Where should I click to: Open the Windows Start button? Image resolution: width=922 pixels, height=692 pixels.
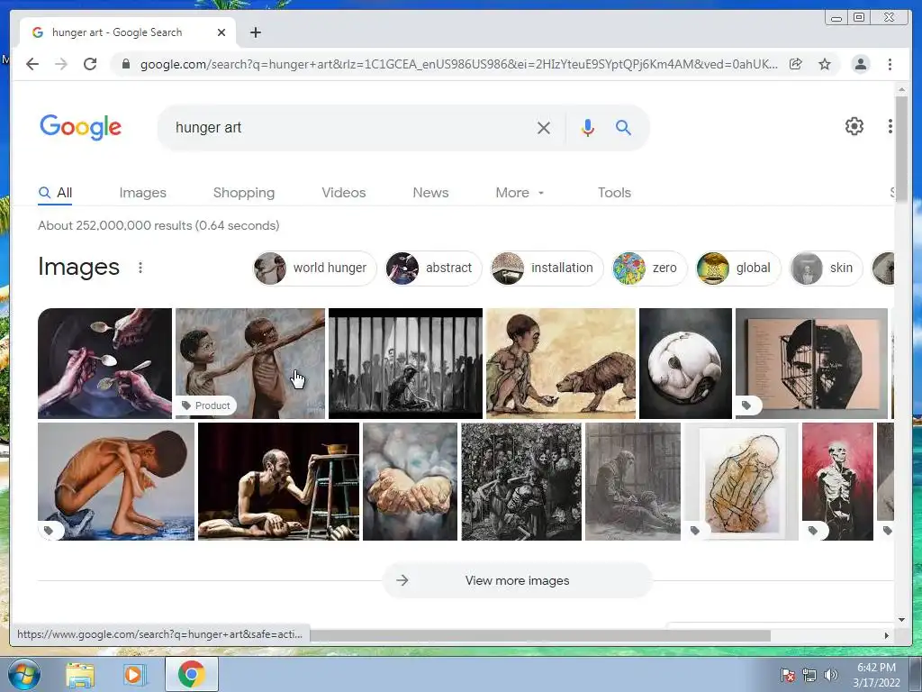(x=23, y=674)
